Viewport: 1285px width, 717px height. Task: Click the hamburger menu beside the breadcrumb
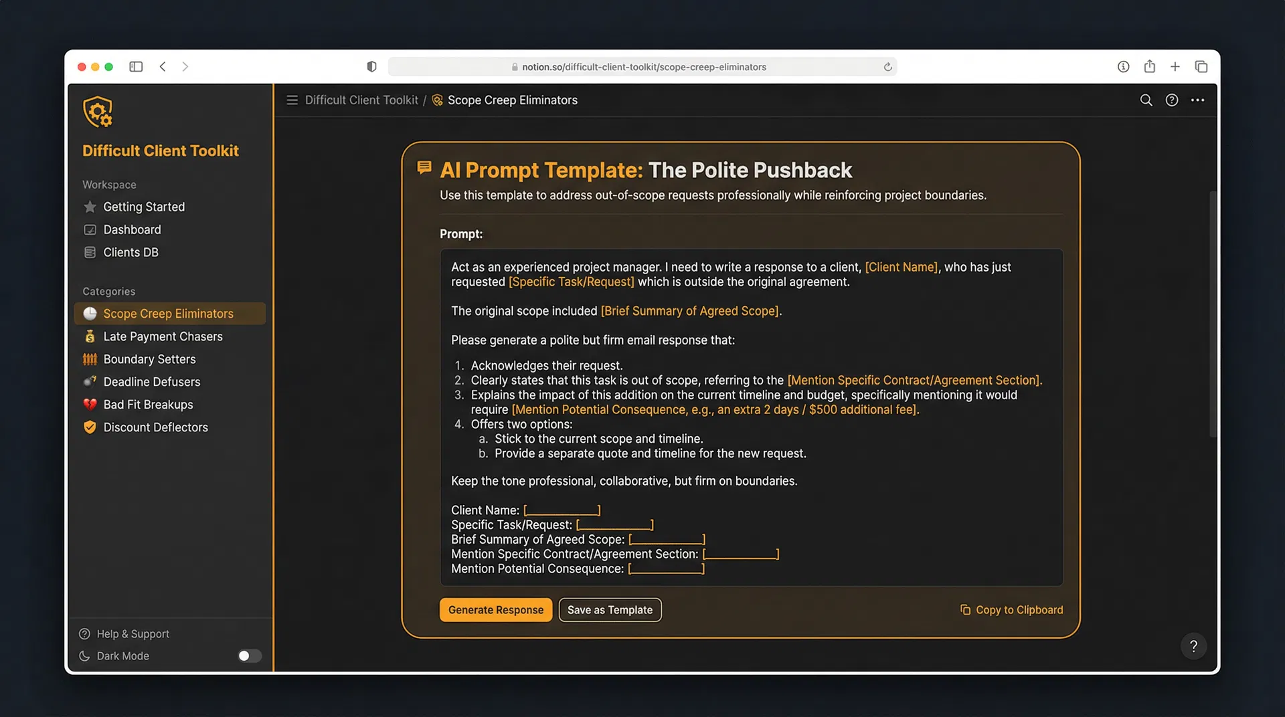pos(292,100)
